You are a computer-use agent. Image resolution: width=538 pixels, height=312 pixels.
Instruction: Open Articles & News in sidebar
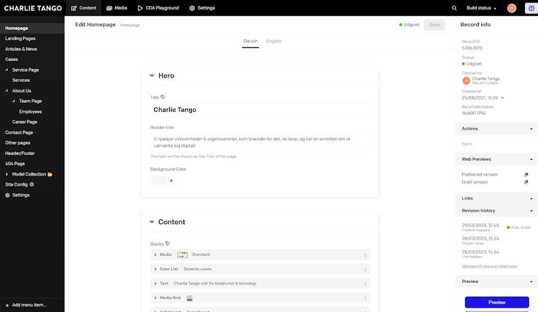21,49
